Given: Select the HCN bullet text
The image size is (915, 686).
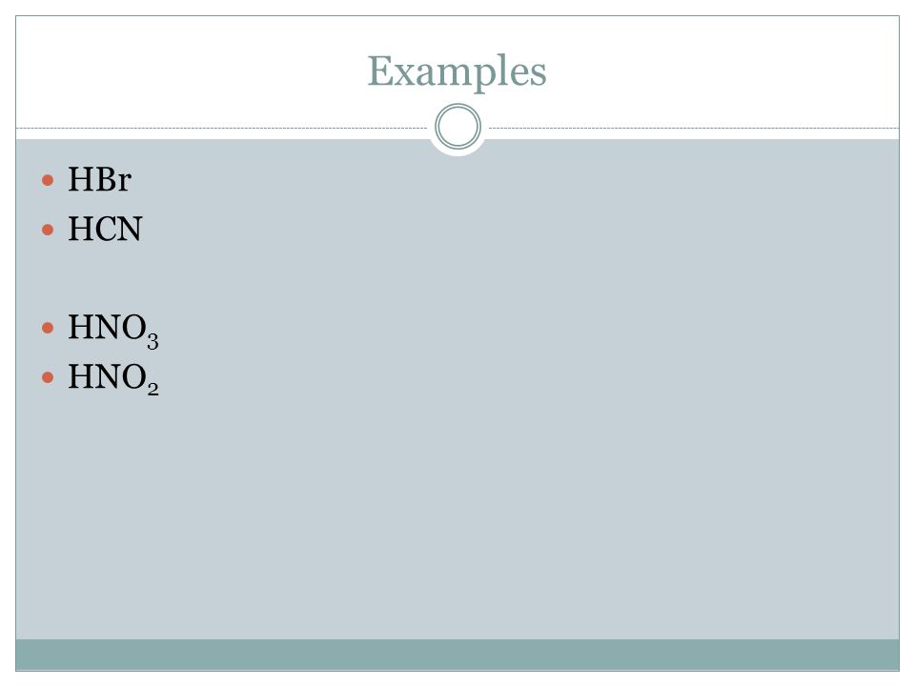Looking at the screenshot, I should [x=105, y=229].
